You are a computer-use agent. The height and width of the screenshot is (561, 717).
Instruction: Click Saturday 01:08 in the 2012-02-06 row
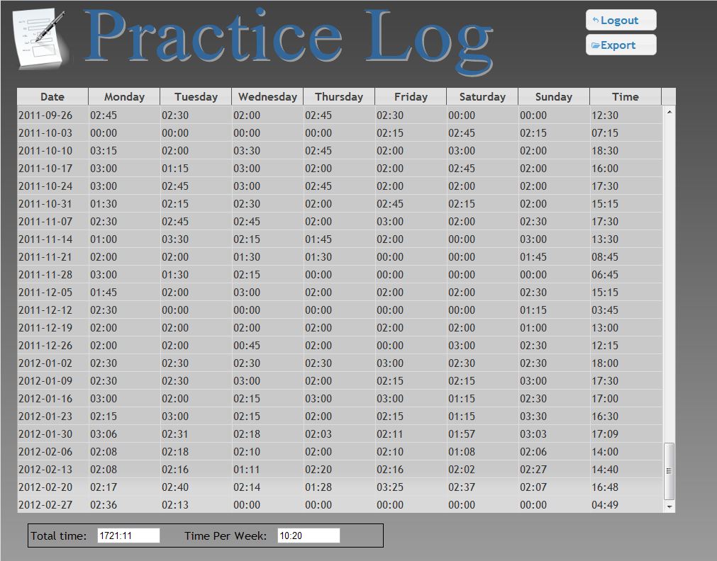[462, 452]
